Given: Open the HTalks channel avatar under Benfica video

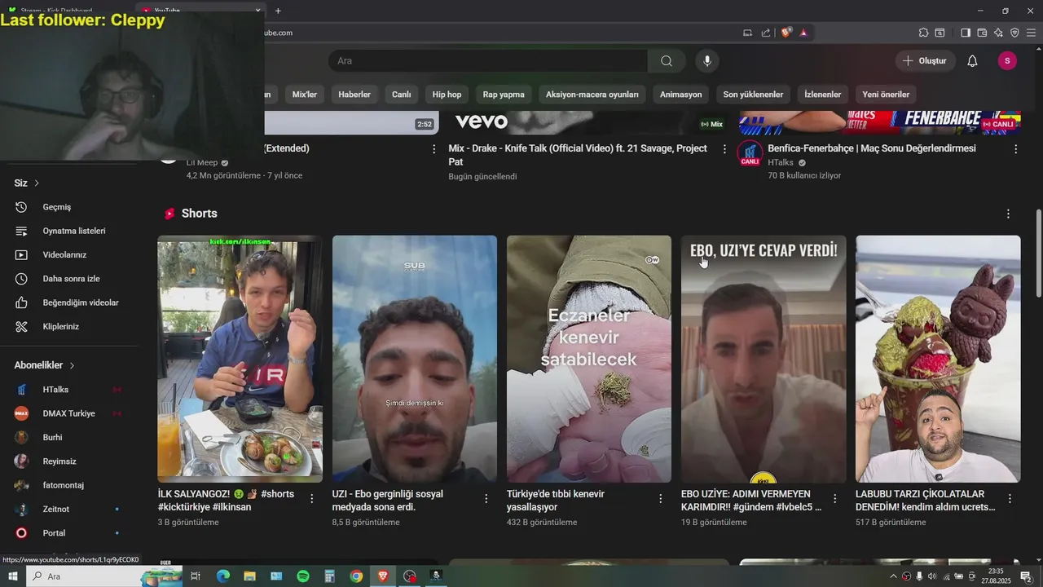Looking at the screenshot, I should (x=750, y=154).
